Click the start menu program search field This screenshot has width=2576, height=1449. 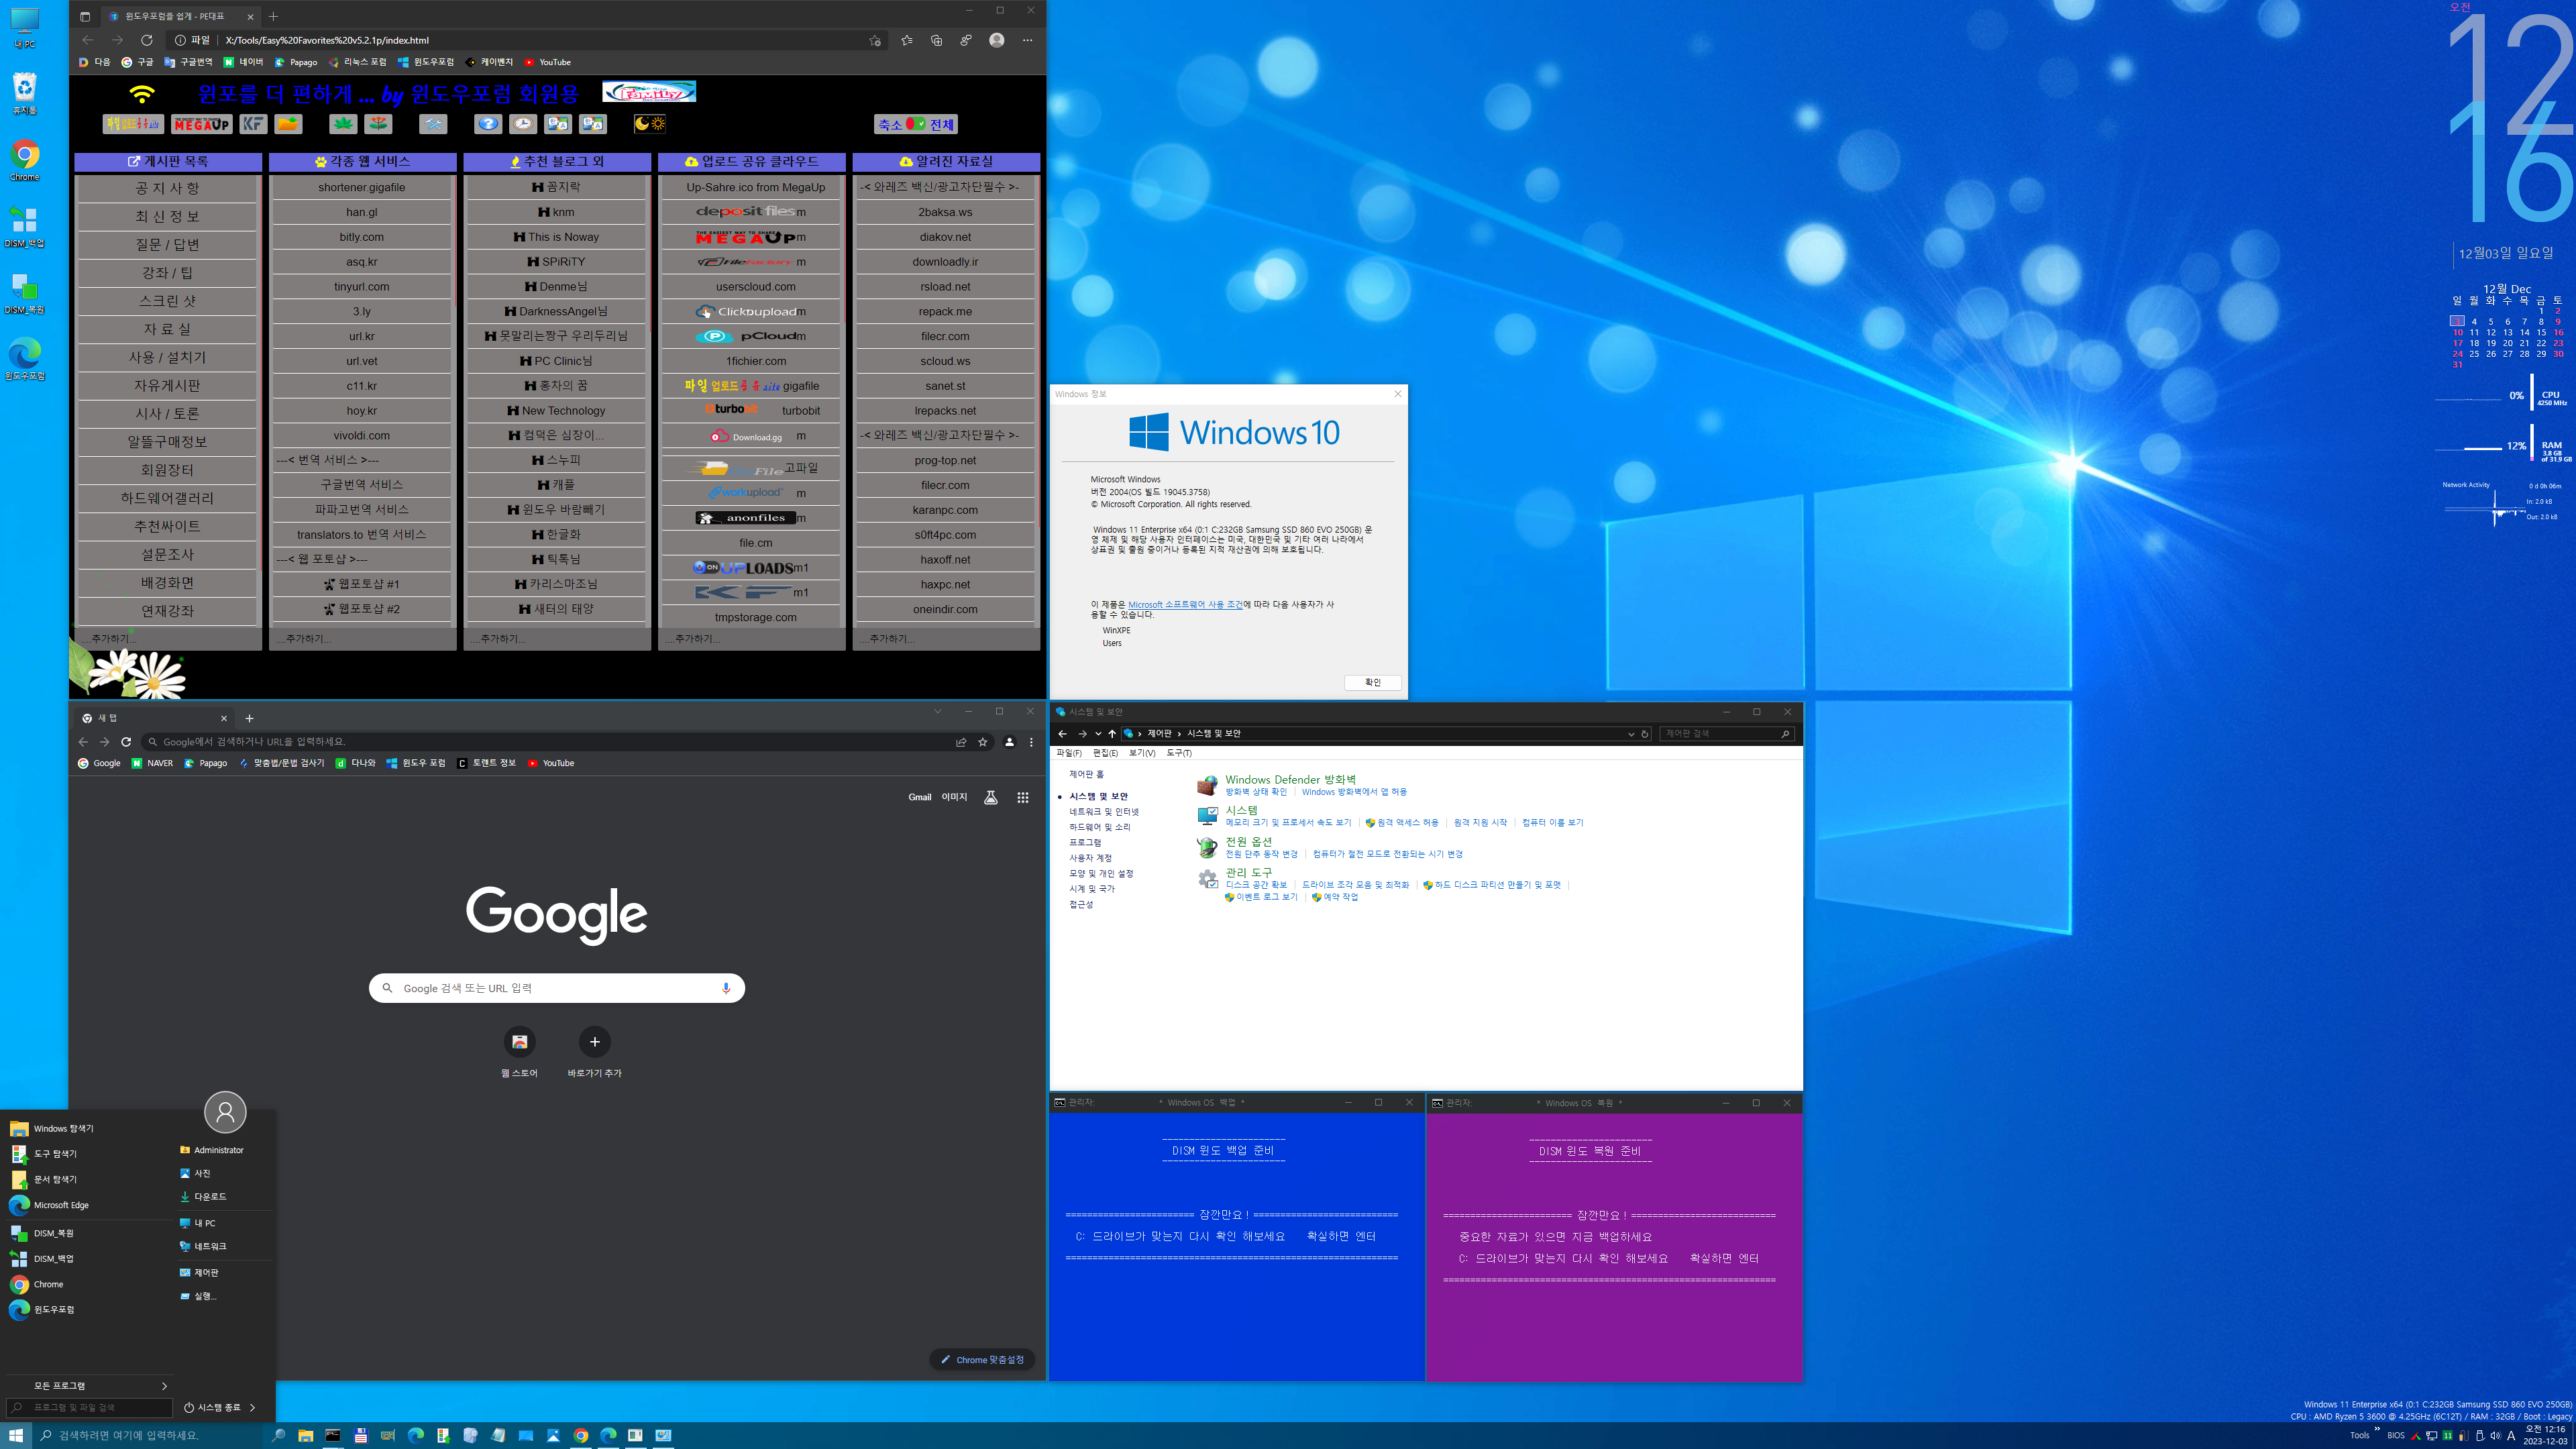pyautogui.click(x=90, y=1408)
